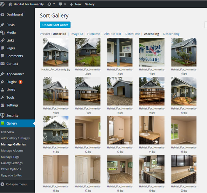Presort by Alt/Title text
This screenshot has width=207, height=193.
(x=113, y=34)
